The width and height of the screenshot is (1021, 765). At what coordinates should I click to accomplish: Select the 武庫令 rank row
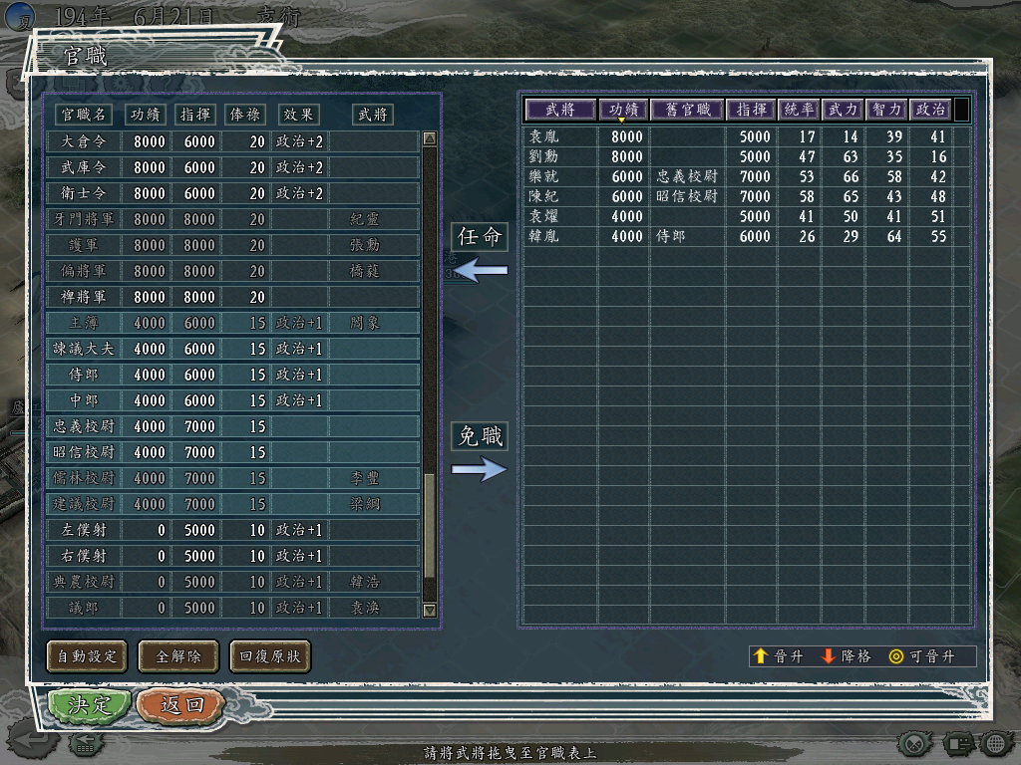tap(232, 167)
